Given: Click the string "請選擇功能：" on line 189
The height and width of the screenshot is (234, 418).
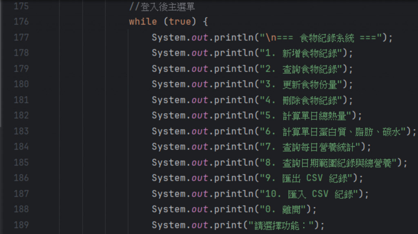Looking at the screenshot, I should pyautogui.click(x=281, y=225).
